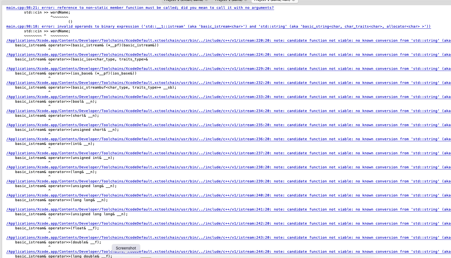Screen dimensions: 451x258
Task: Select the "operator>>(unsigned long& __n);" code line
Action: (66, 186)
